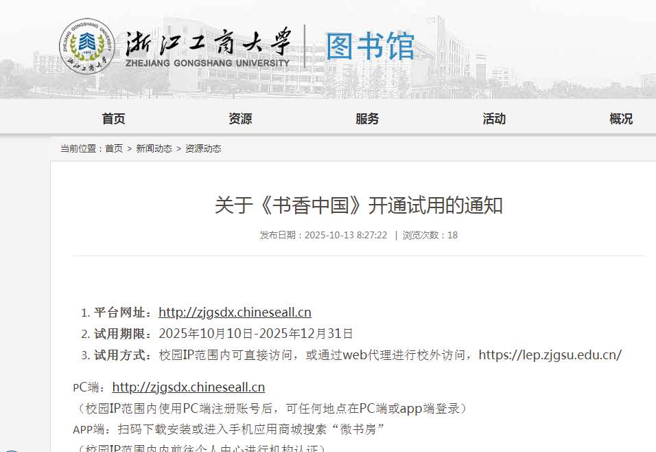Click the APP端 download instructions line
This screenshot has width=656, height=452.
pyautogui.click(x=228, y=429)
